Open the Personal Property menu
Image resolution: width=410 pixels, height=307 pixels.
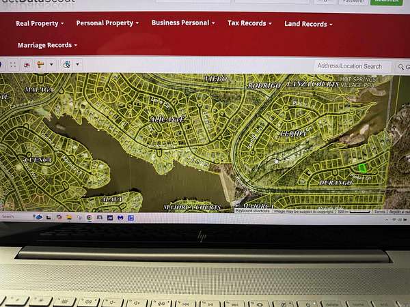[x=107, y=23]
